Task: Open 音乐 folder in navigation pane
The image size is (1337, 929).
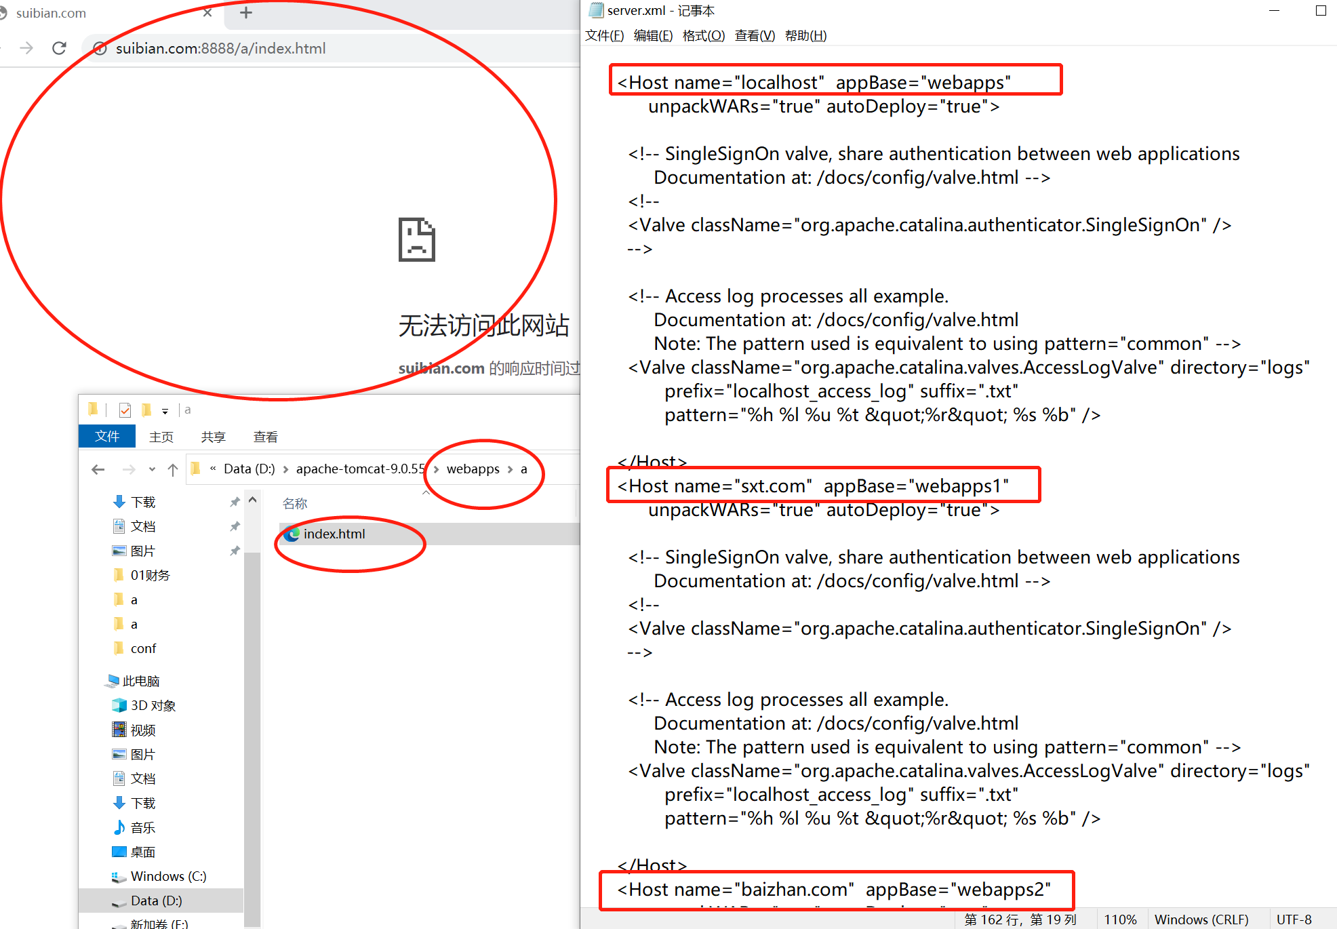Action: click(x=143, y=827)
